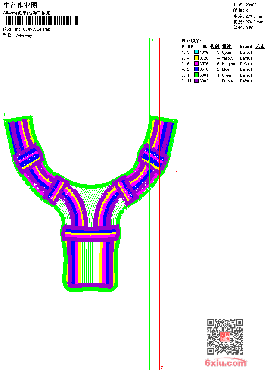Click the green "1" marker at top of vertical guide
Image resolution: width=267 pixels, height=371 pixels.
(152, 41)
